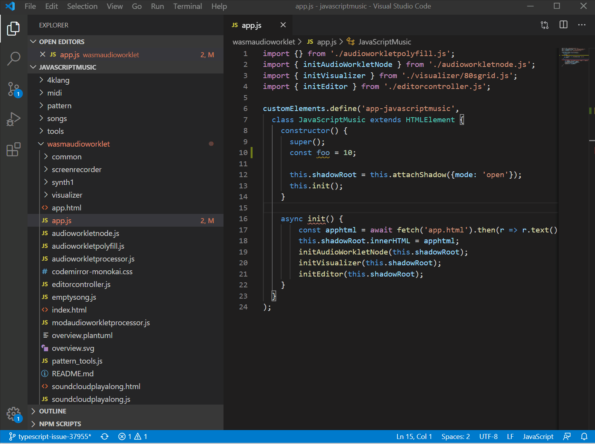595x444 pixels.
Task: Expand the NPM Scripts section
Action: pos(126,424)
